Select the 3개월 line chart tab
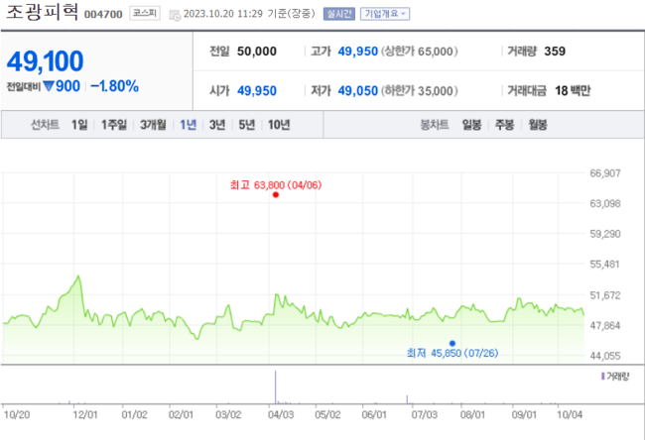645x440 pixels. click(x=153, y=125)
